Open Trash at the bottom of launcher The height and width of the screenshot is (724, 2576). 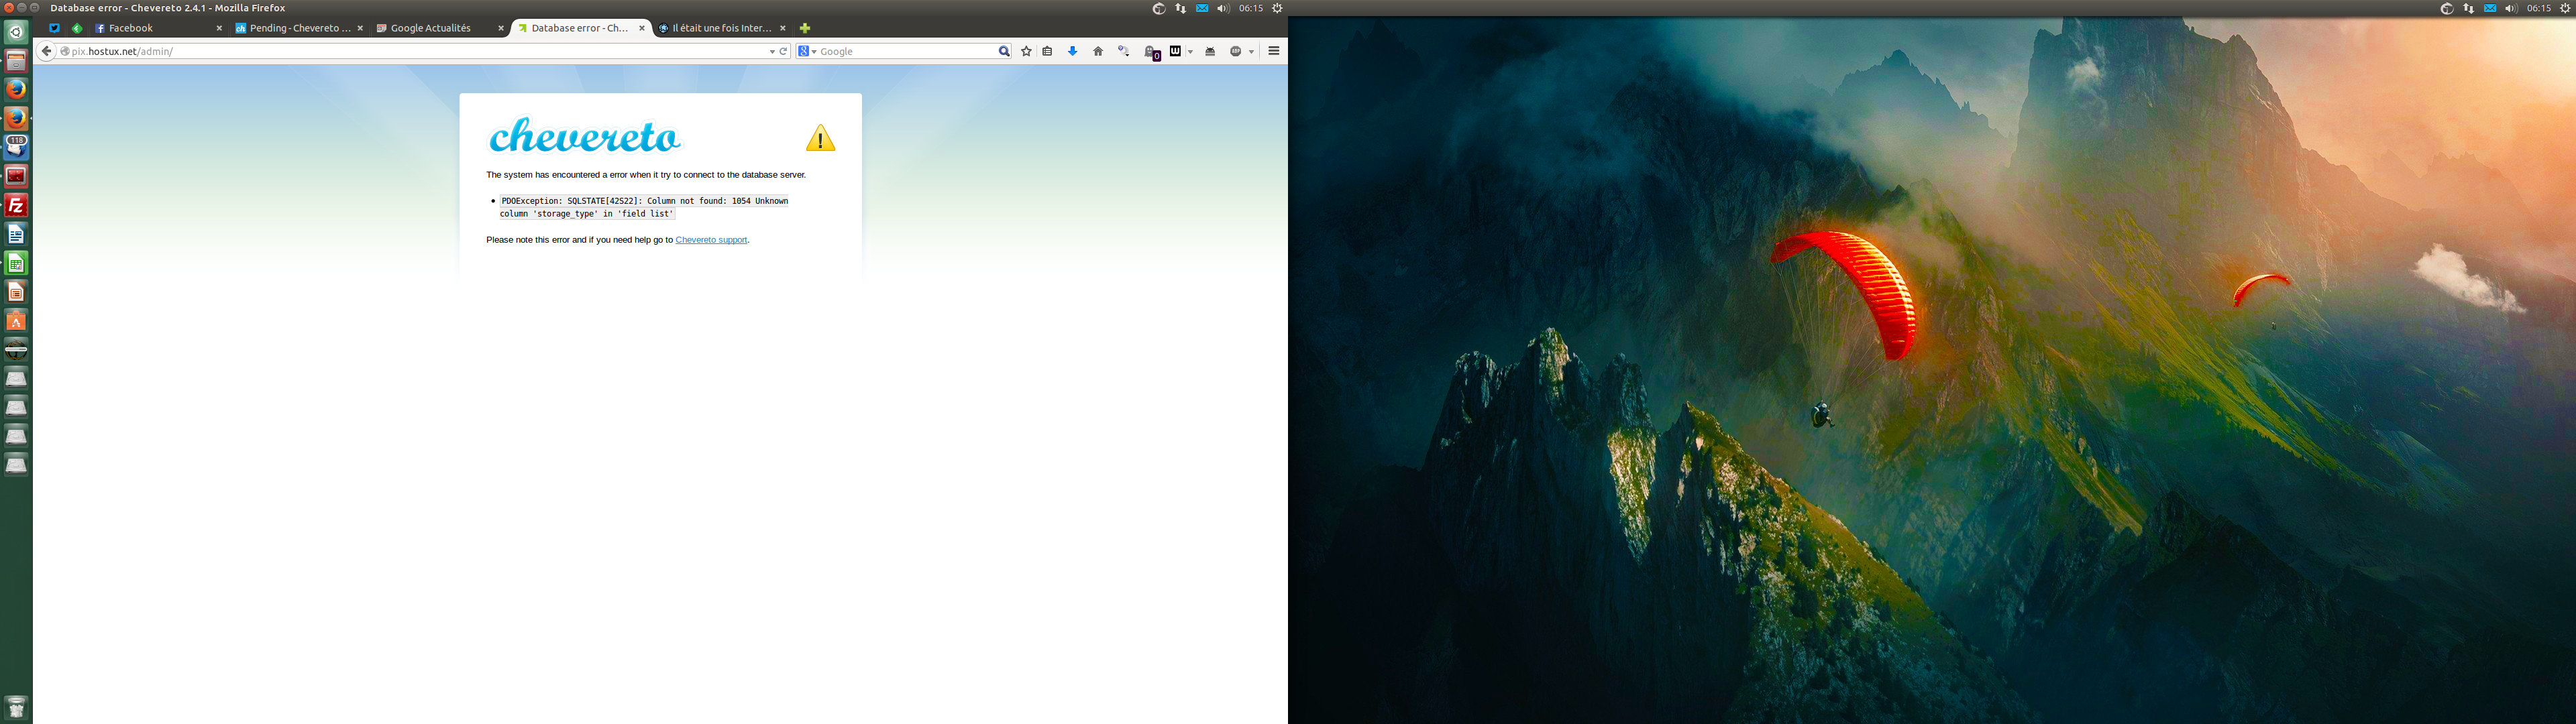(x=16, y=707)
